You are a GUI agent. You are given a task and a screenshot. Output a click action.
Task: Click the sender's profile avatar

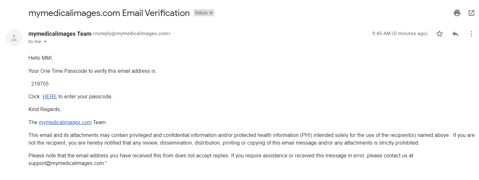pyautogui.click(x=14, y=38)
